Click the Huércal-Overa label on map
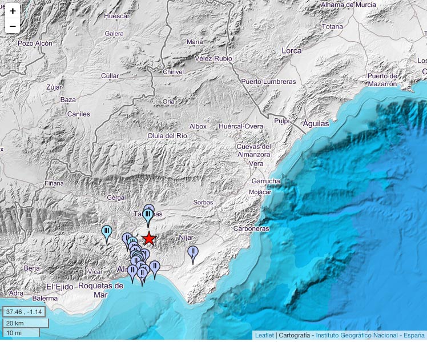The width and height of the screenshot is (427, 342). point(239,126)
